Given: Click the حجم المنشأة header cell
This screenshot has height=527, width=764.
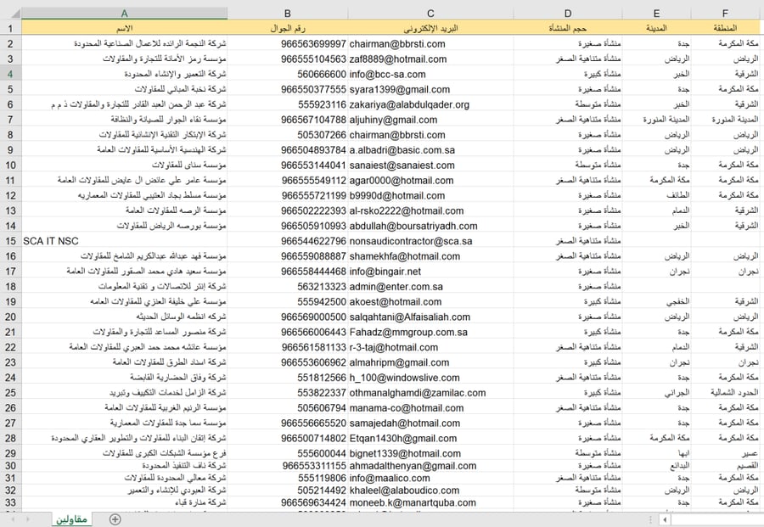Looking at the screenshot, I should (x=568, y=28).
